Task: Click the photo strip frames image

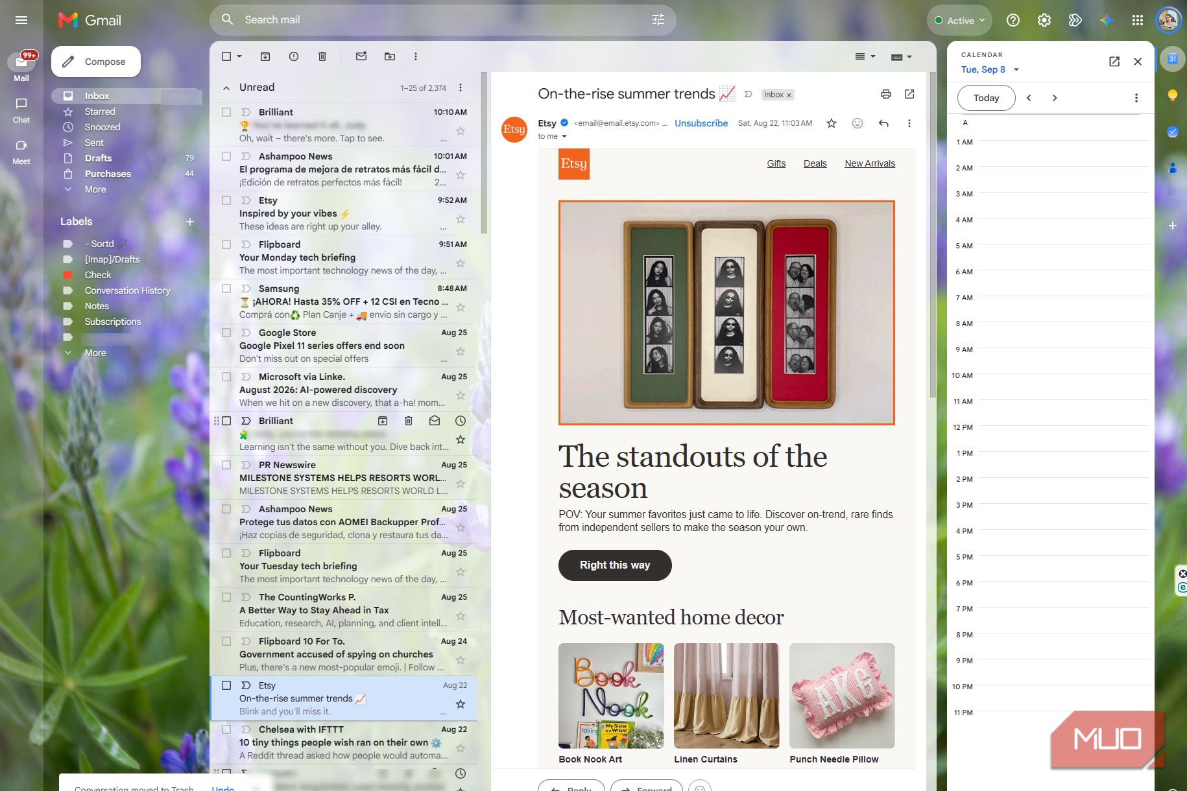Action: click(x=726, y=313)
